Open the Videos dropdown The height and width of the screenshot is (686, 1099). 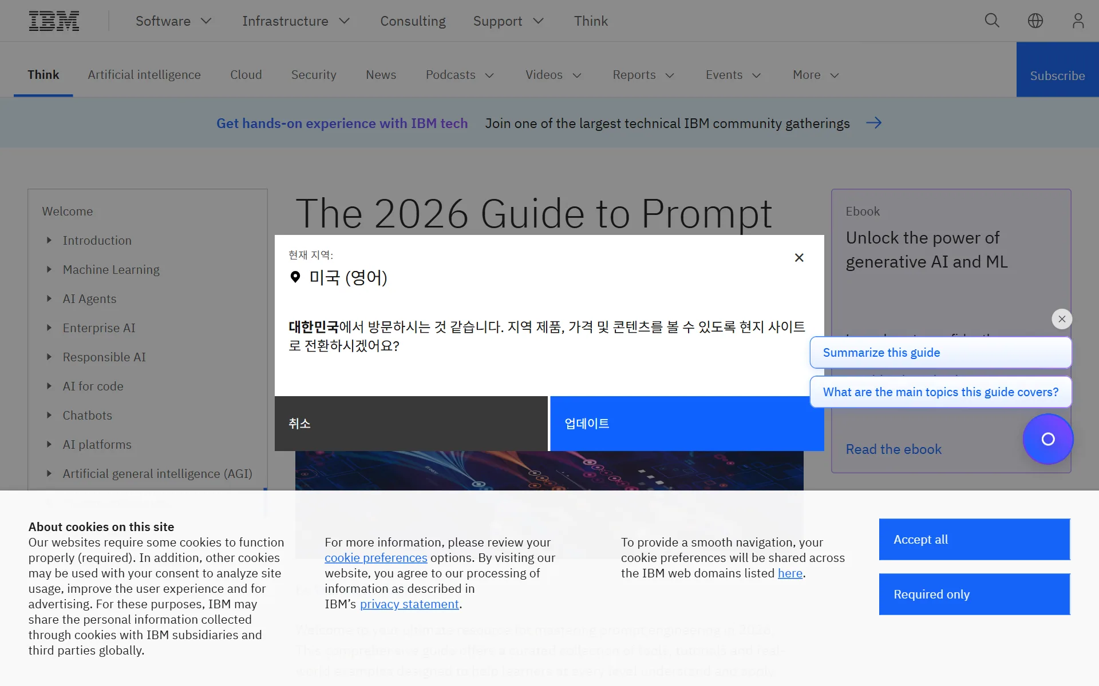pyautogui.click(x=554, y=75)
